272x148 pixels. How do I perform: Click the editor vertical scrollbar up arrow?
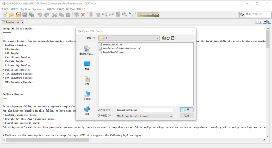pos(268,28)
